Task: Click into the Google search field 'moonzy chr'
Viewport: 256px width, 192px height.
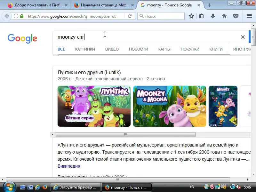Action: pos(147,37)
